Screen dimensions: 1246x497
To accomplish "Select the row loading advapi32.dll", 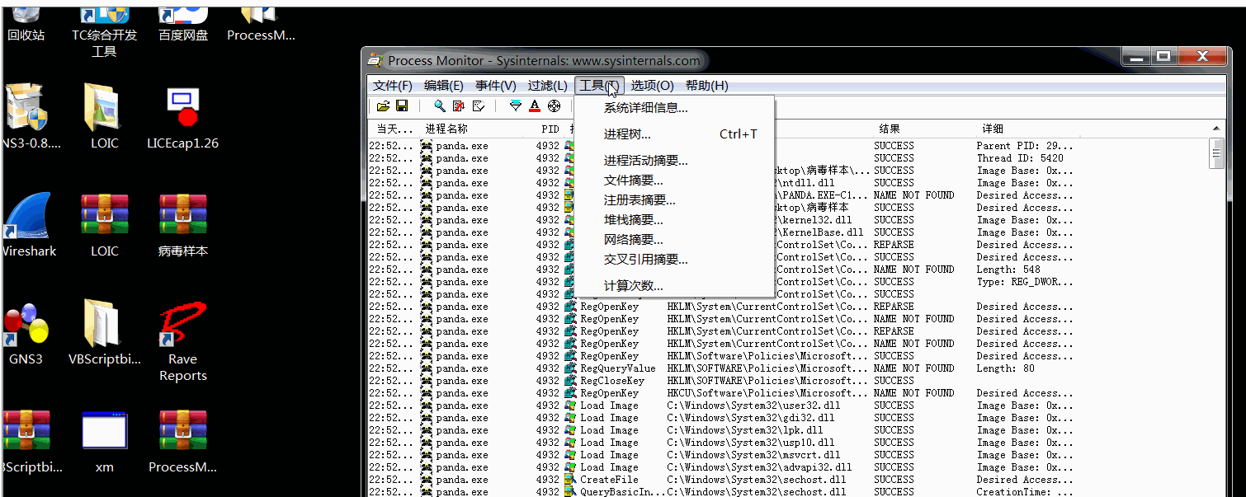I will [721, 467].
